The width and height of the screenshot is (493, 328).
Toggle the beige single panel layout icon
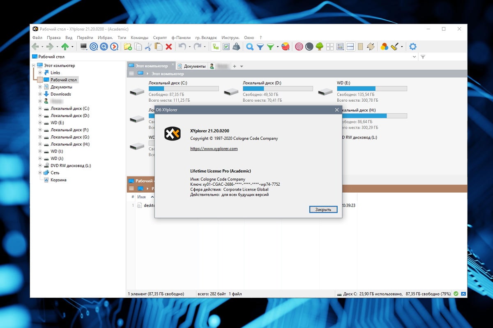pos(360,47)
